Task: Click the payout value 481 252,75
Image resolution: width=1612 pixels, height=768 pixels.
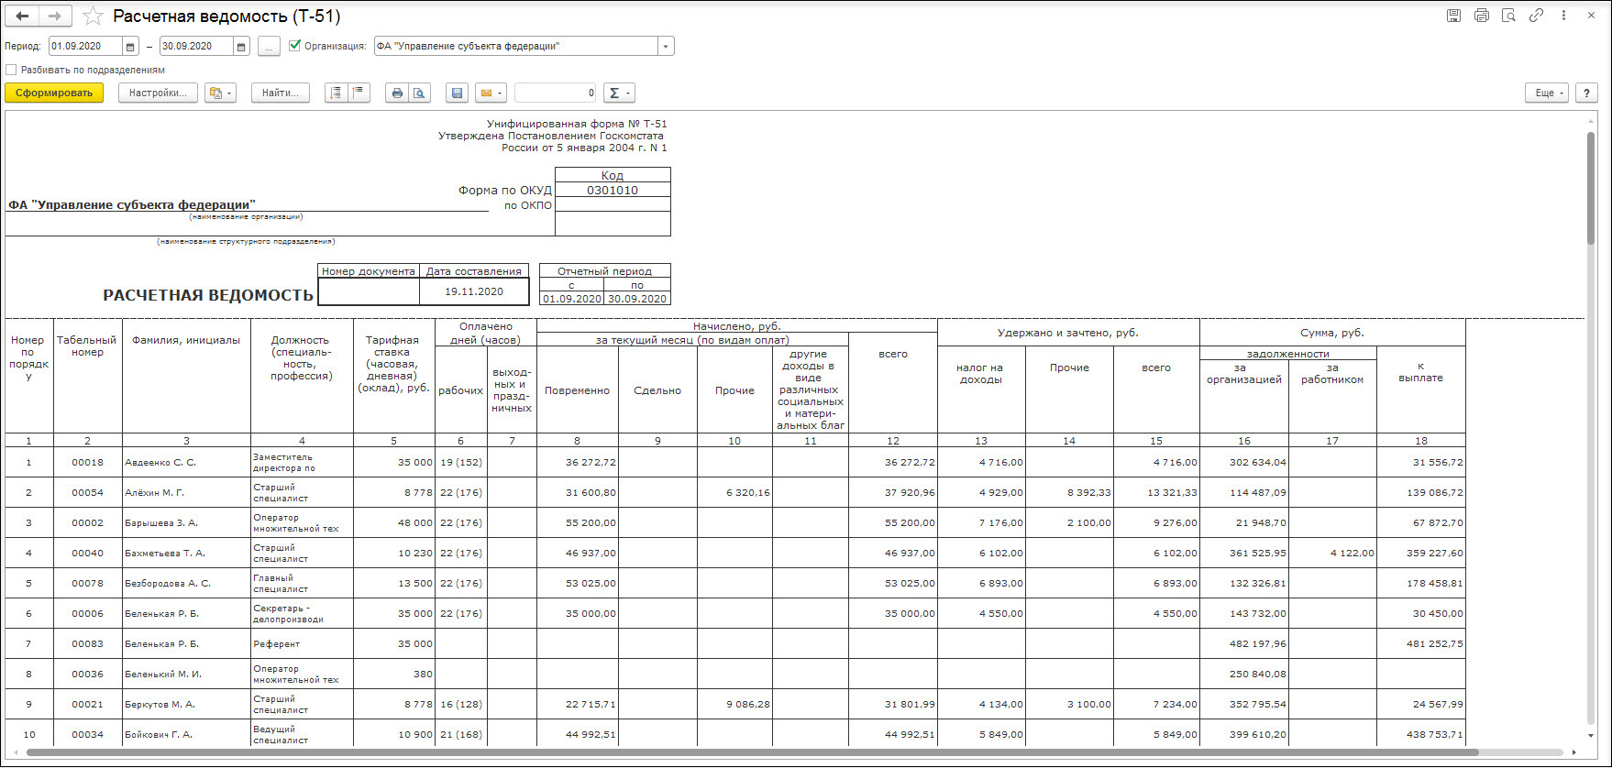Action: [x=1421, y=644]
